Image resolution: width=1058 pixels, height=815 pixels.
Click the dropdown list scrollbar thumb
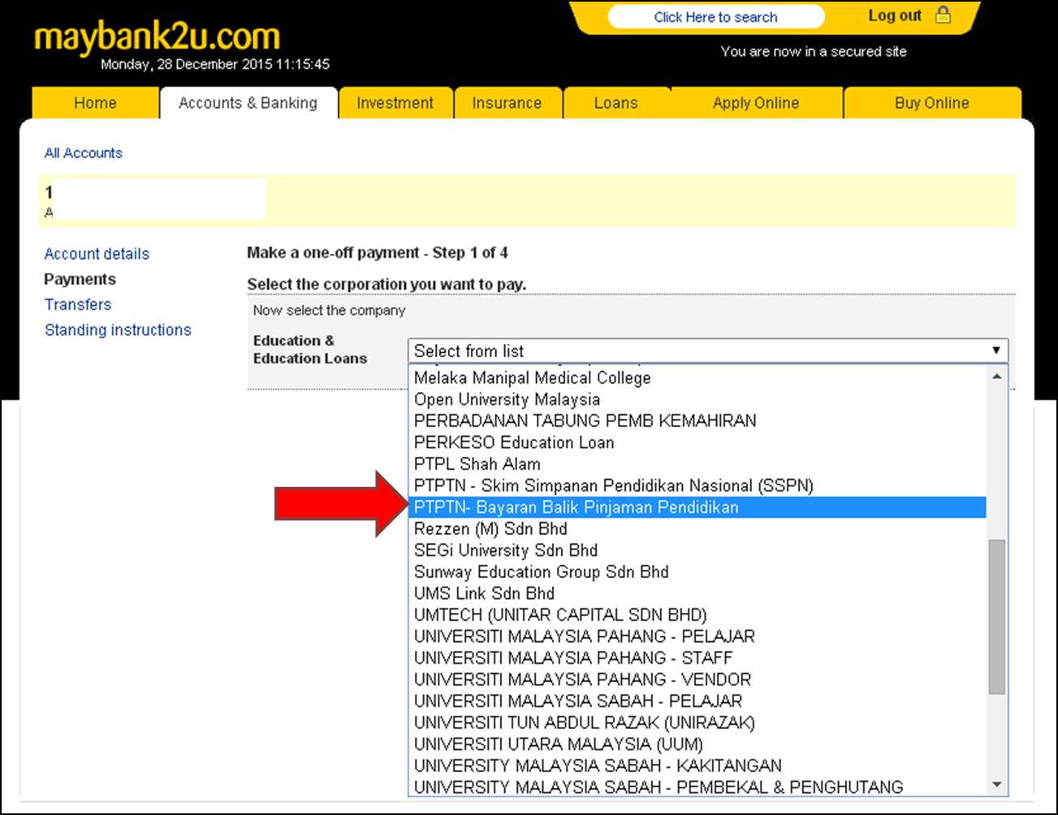pos(996,616)
